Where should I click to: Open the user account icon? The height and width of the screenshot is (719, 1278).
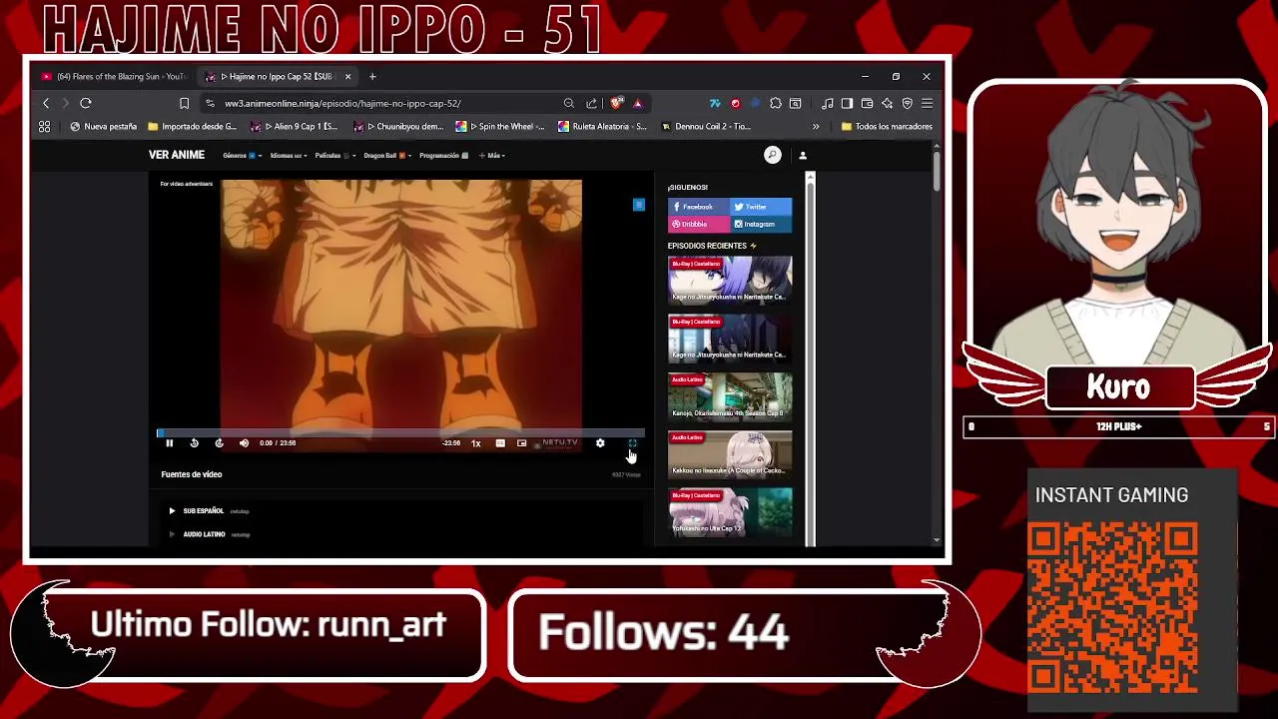(802, 155)
